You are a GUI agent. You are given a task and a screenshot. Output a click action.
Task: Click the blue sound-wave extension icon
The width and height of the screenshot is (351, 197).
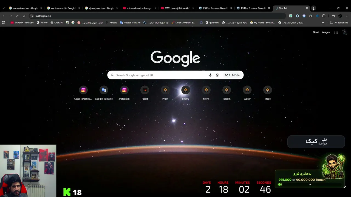pos(317,16)
